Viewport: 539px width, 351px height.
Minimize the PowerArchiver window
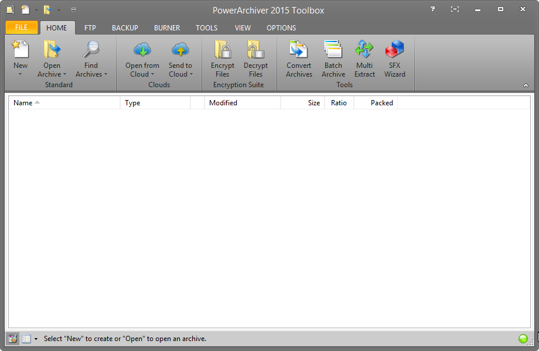477,10
